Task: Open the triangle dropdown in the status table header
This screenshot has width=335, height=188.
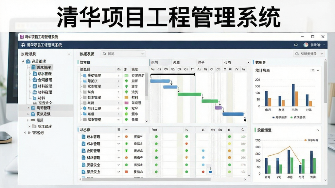Action: (x=126, y=130)
